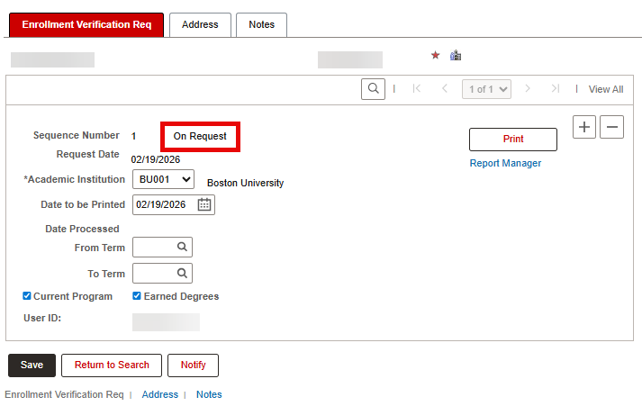Click the Print button
Image resolution: width=642 pixels, height=406 pixels.
pyautogui.click(x=513, y=140)
